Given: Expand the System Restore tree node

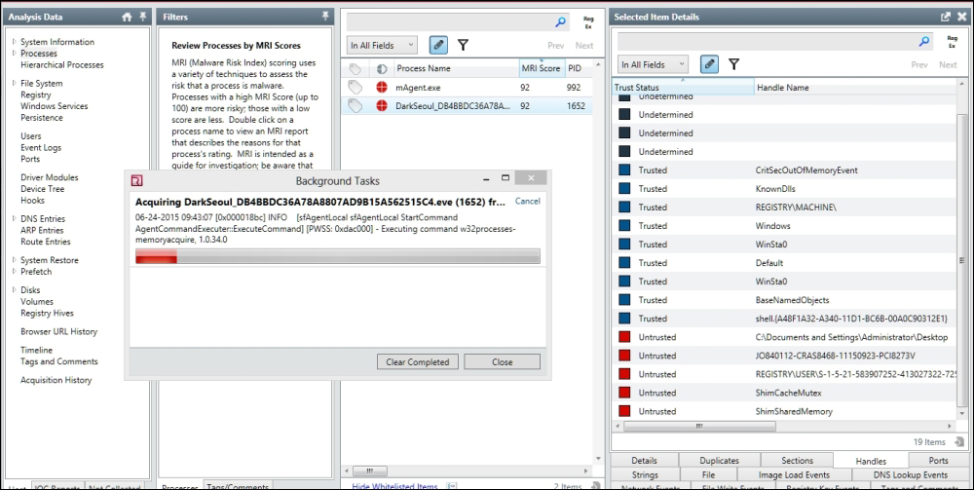Looking at the screenshot, I should point(15,260).
